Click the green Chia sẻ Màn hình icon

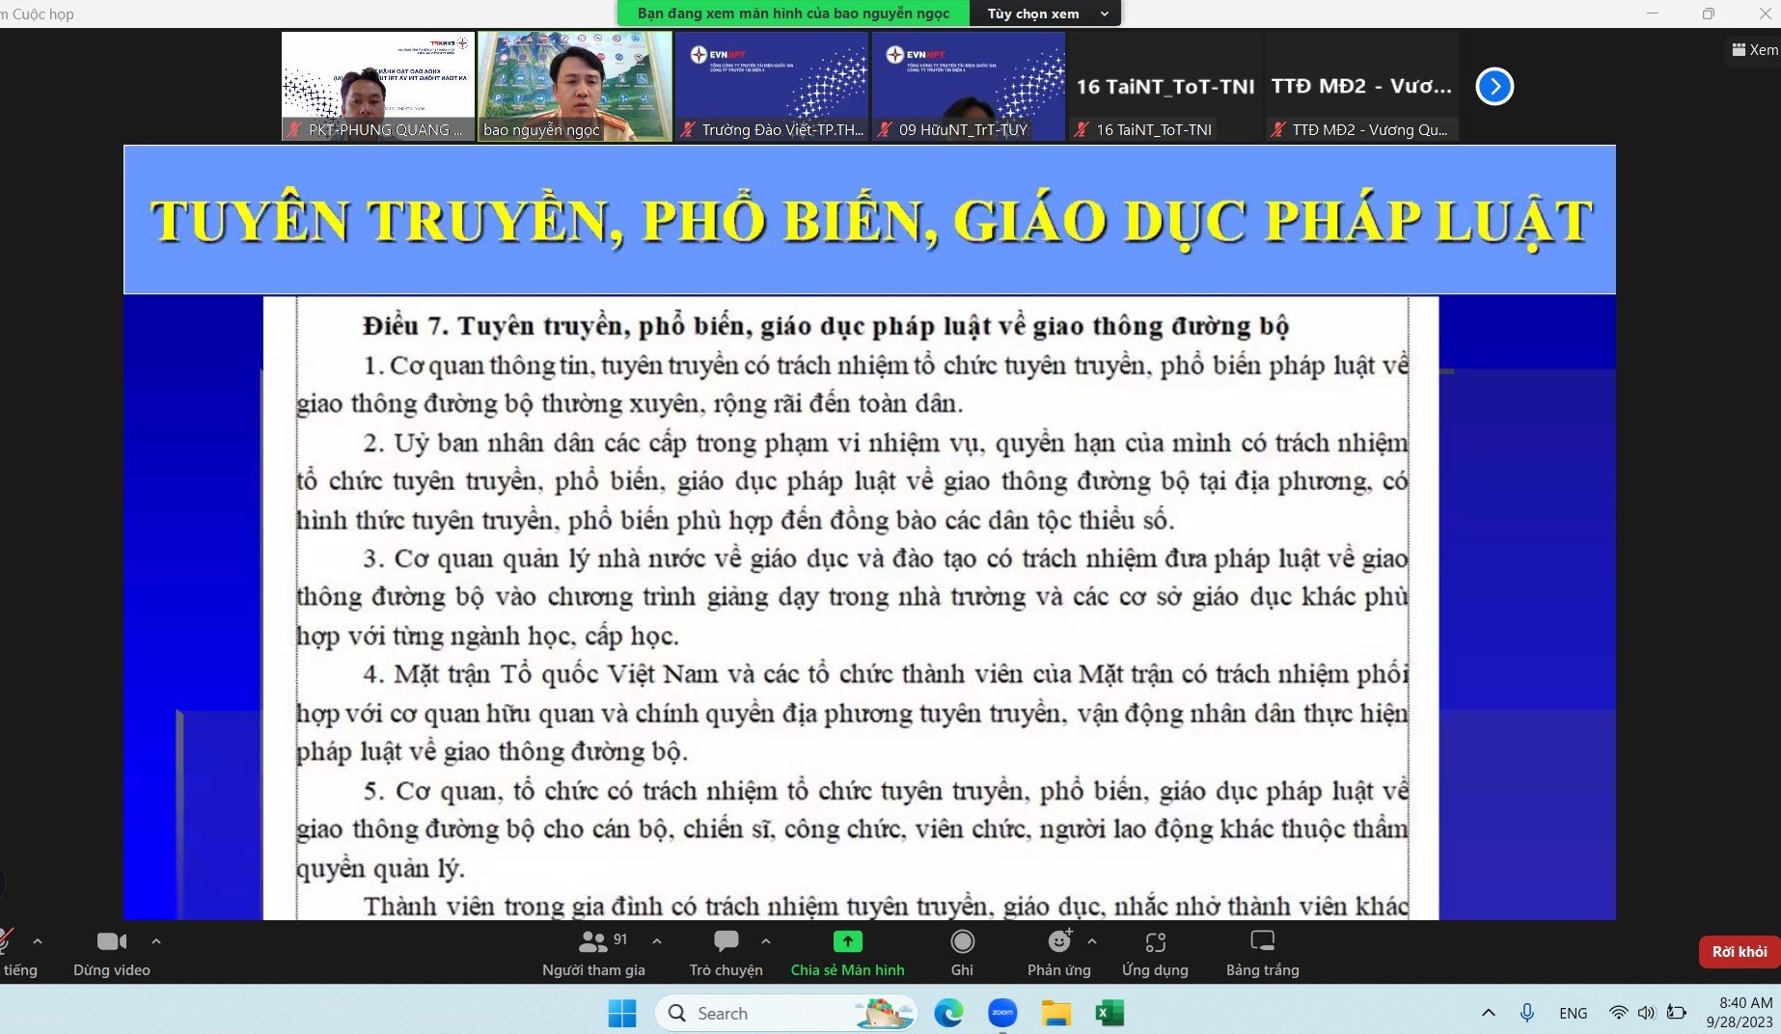pos(847,941)
